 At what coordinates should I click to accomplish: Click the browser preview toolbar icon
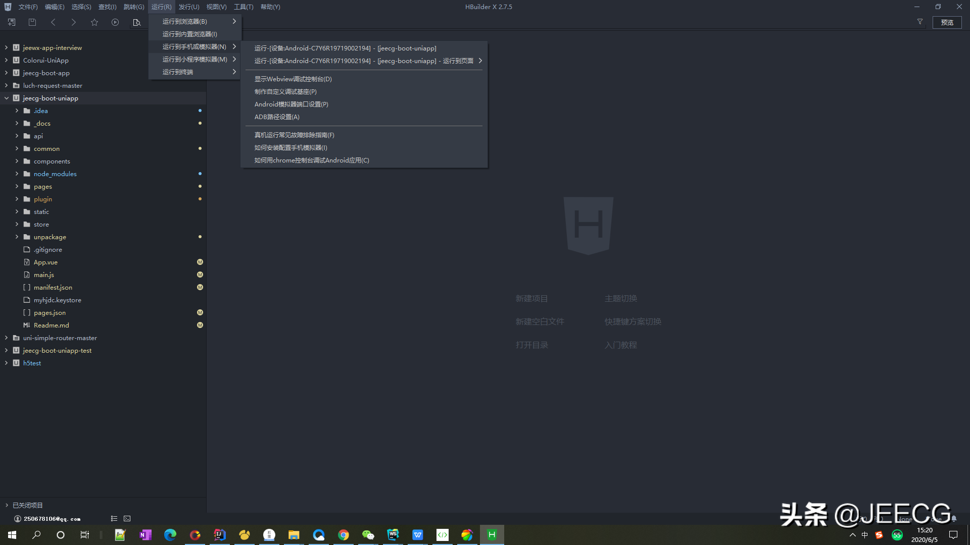(136, 22)
